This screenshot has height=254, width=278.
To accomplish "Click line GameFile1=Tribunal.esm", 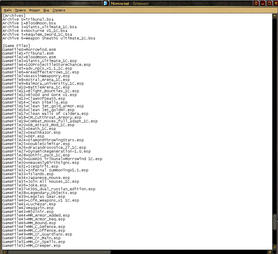I will (x=28, y=53).
